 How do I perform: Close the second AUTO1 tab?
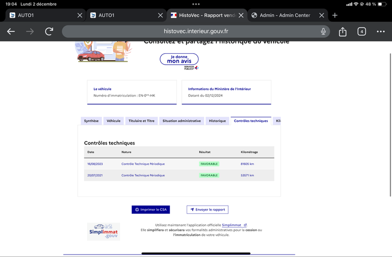pos(161,15)
